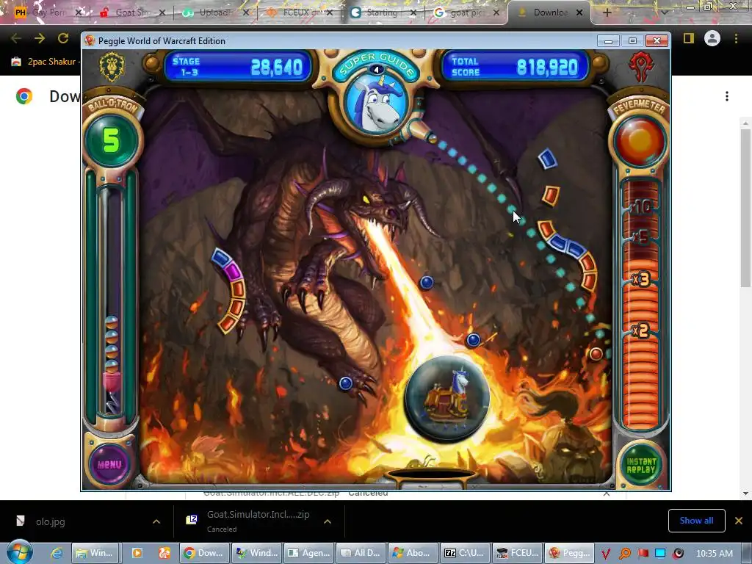Screen dimensions: 752x564
Task: Click the ball bucket at the bottom
Action: pyautogui.click(x=432, y=475)
